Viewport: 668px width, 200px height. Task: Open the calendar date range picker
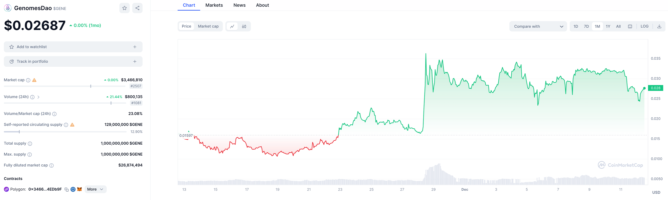coord(630,26)
